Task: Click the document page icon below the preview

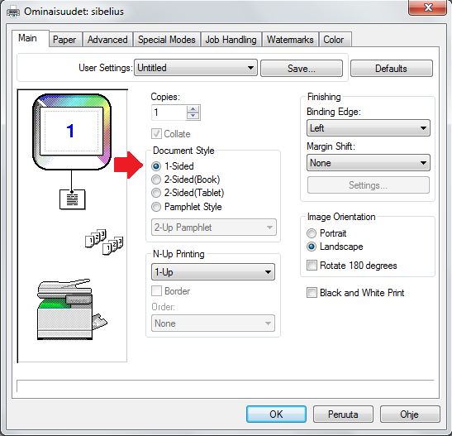Action: [x=73, y=199]
